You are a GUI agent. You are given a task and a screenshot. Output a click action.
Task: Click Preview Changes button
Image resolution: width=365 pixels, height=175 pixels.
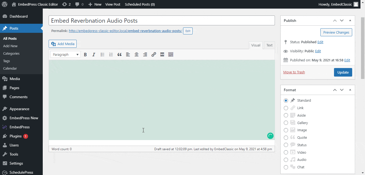(336, 32)
